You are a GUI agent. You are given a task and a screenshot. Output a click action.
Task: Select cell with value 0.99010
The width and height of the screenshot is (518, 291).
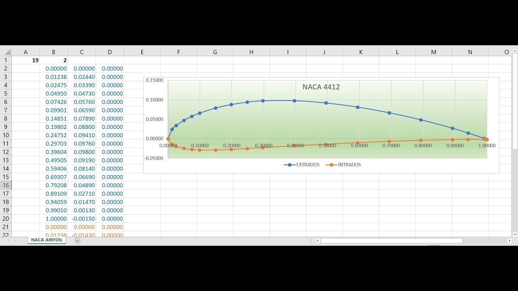coord(53,210)
